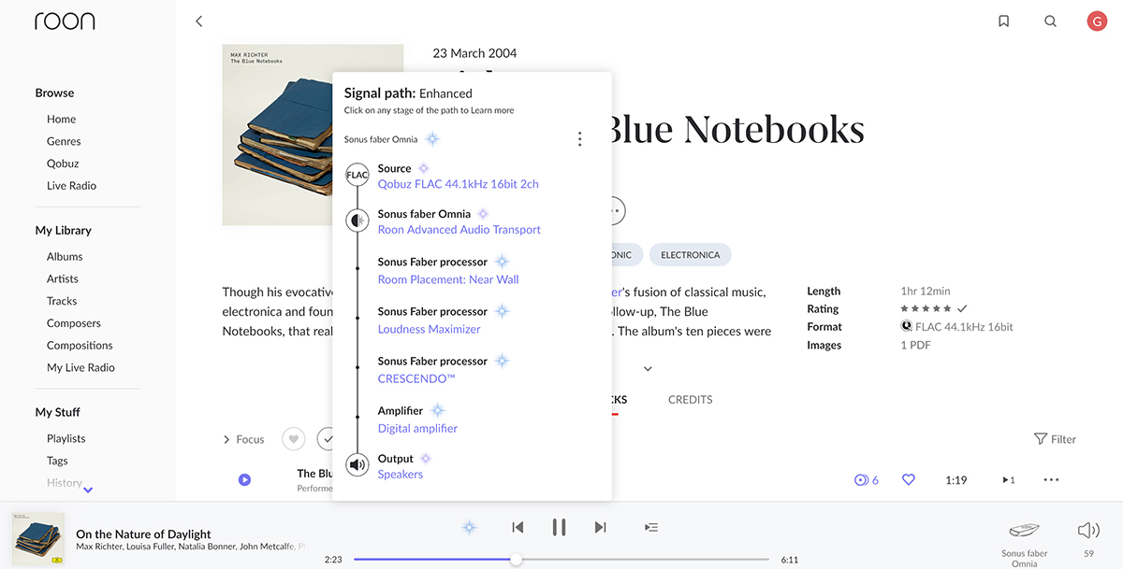Play the first track with round play icon
The width and height of the screenshot is (1123, 569).
point(244,479)
